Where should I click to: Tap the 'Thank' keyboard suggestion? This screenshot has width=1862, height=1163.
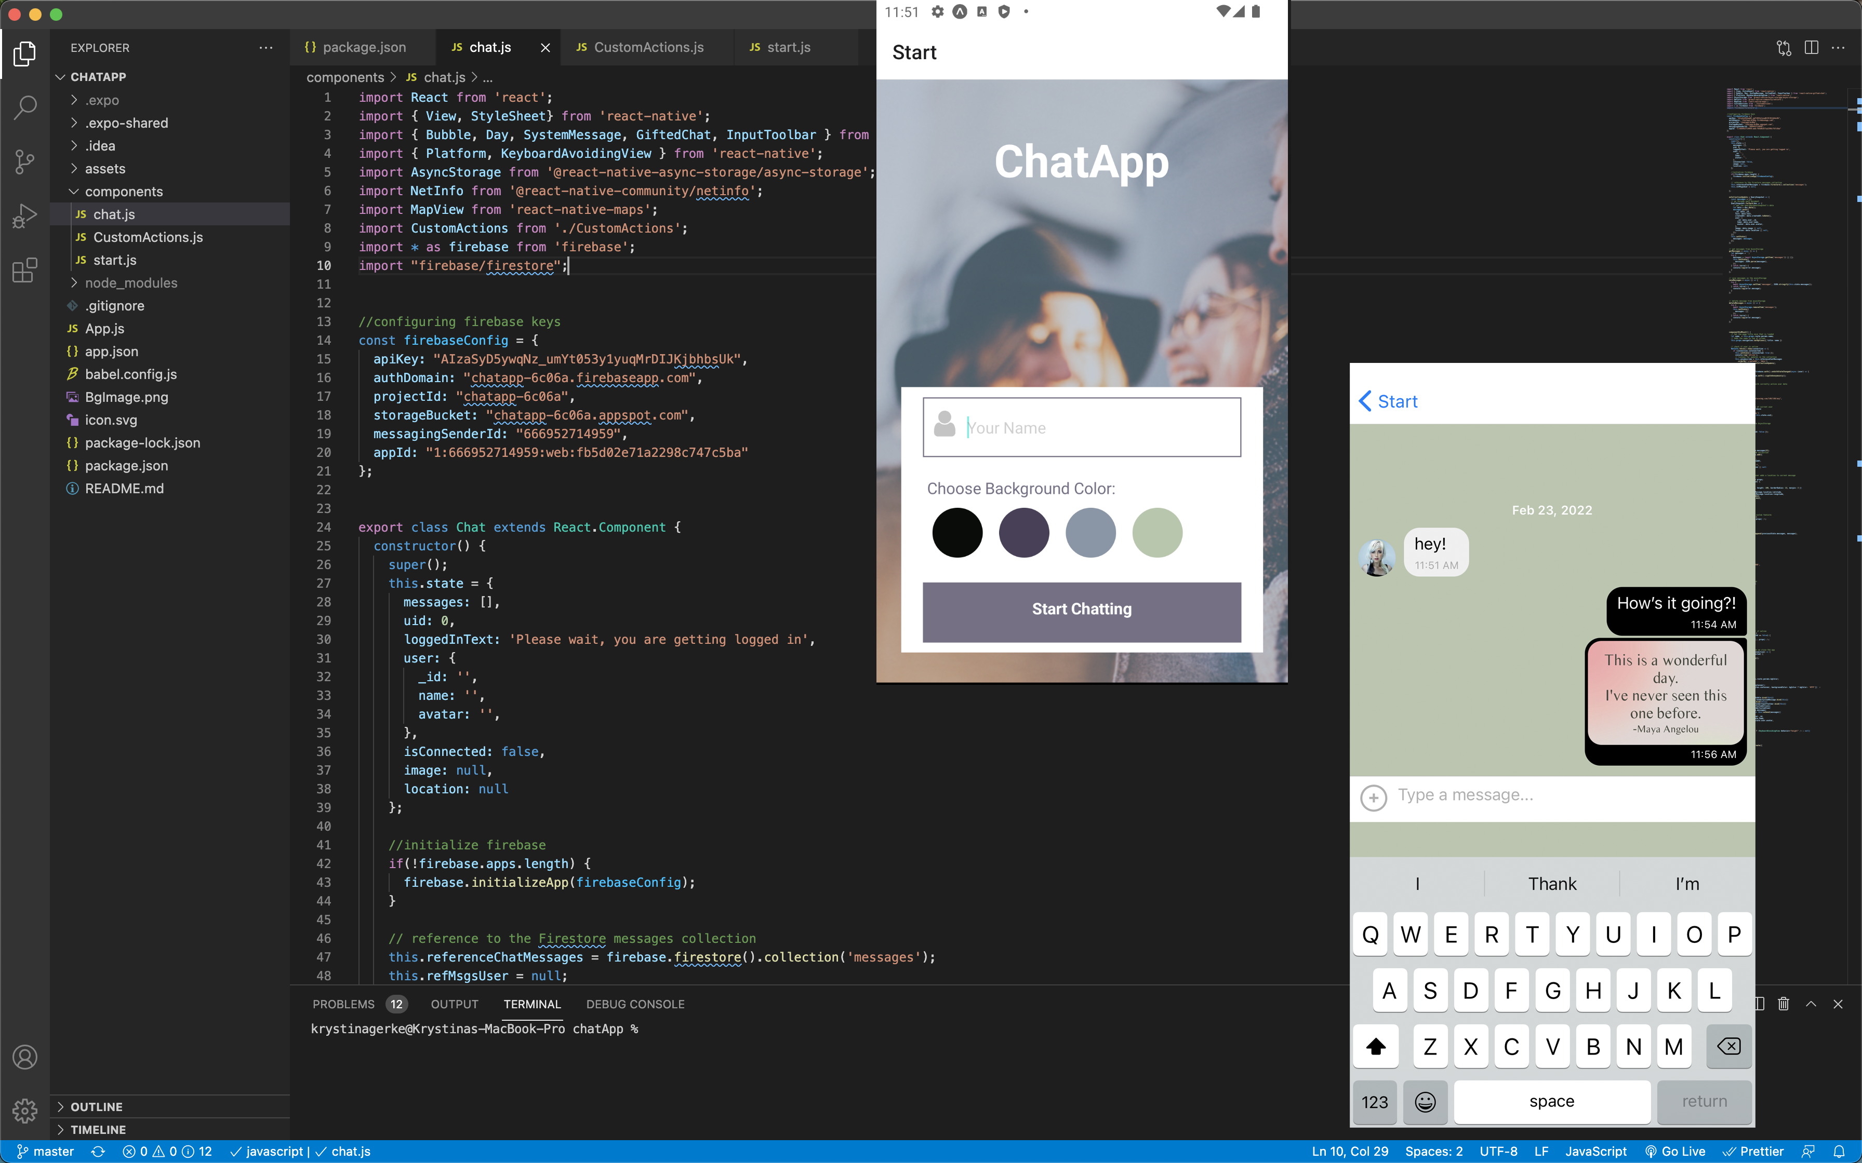(1552, 884)
